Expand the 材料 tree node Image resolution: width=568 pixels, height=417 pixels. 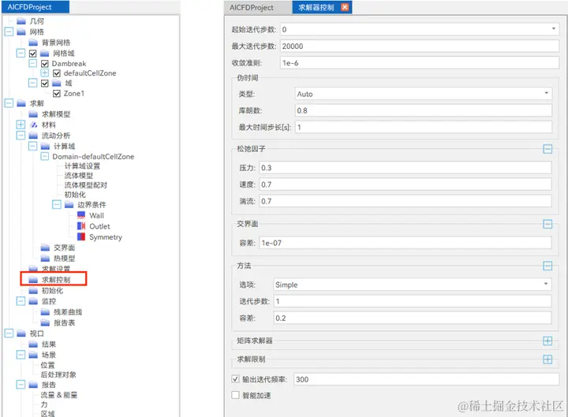[x=21, y=125]
